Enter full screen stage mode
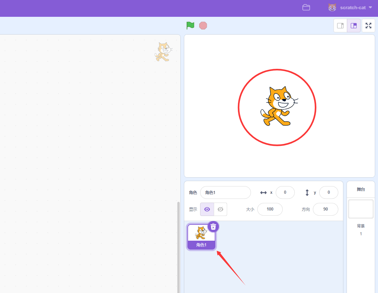The image size is (378, 293). pos(368,25)
